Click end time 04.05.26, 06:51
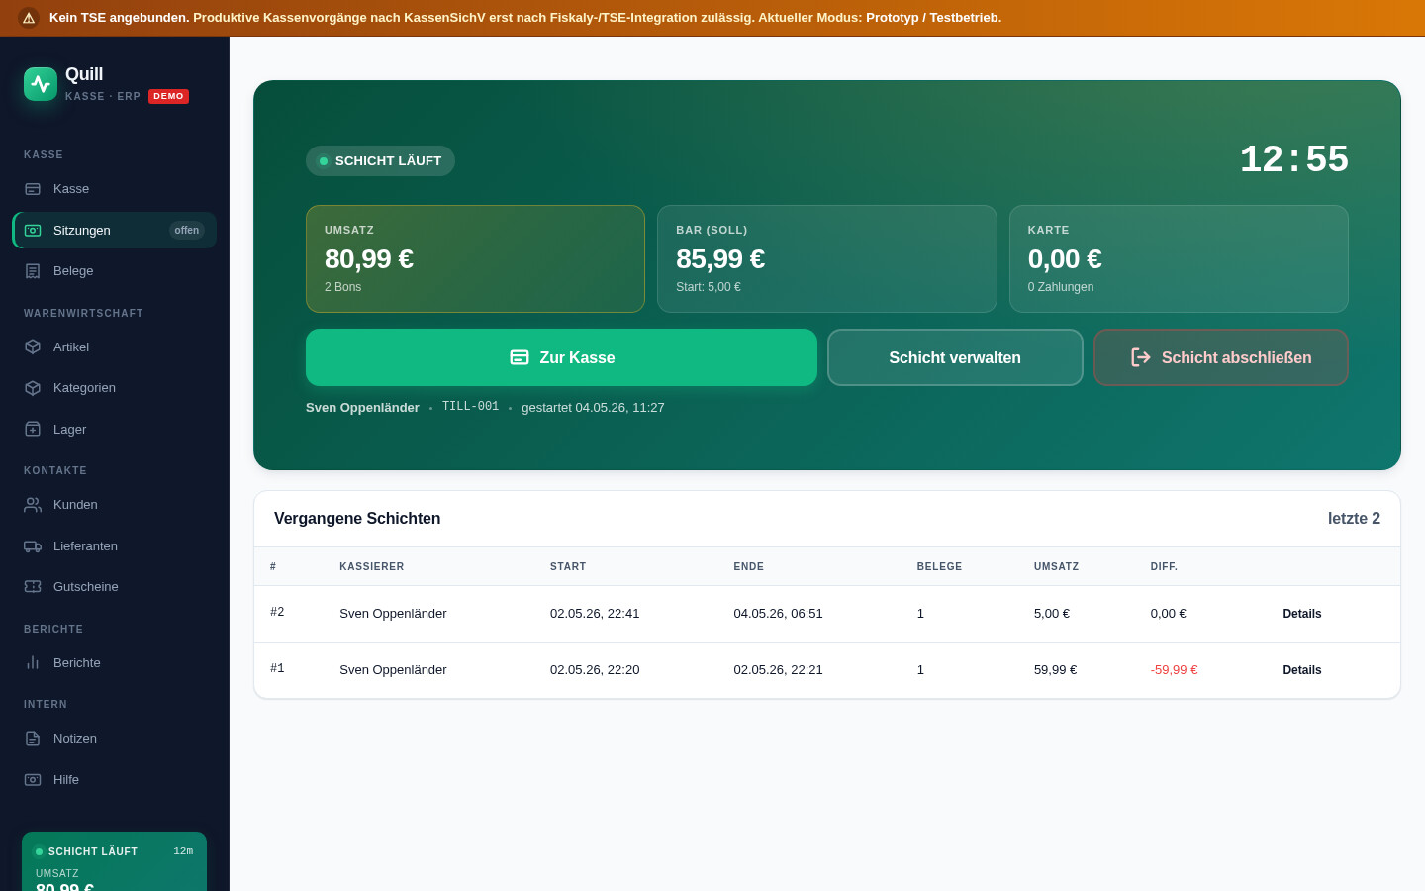The width and height of the screenshot is (1425, 891). [x=778, y=614]
